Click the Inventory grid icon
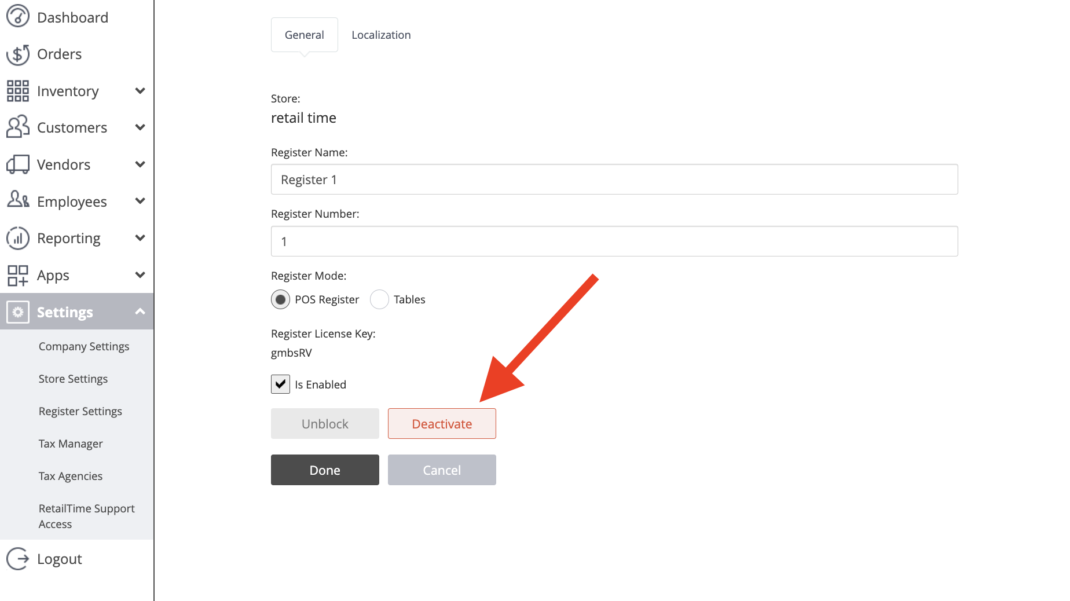Image resolution: width=1070 pixels, height=601 pixels. 18,91
